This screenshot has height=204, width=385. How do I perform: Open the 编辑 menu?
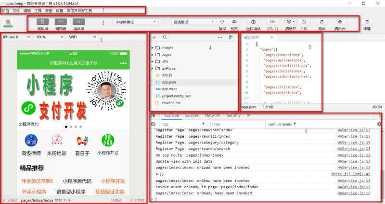[x=27, y=11]
